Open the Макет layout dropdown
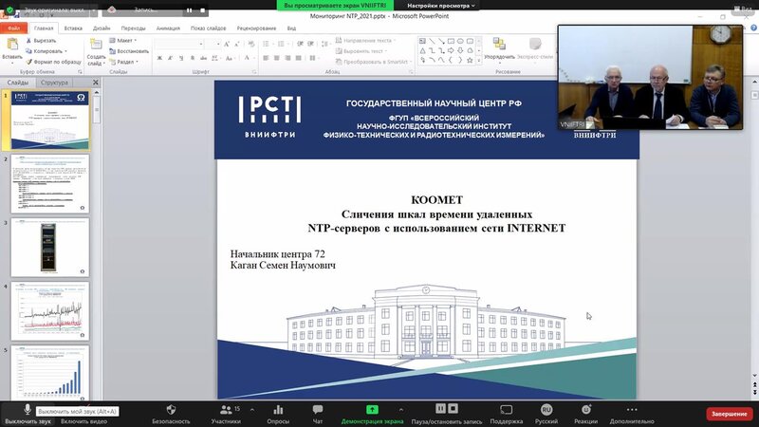Image resolution: width=759 pixels, height=427 pixels. point(123,41)
